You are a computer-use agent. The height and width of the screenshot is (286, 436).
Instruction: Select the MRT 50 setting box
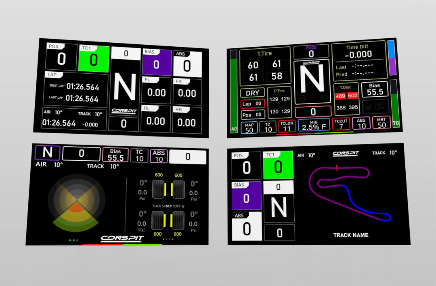(381, 122)
